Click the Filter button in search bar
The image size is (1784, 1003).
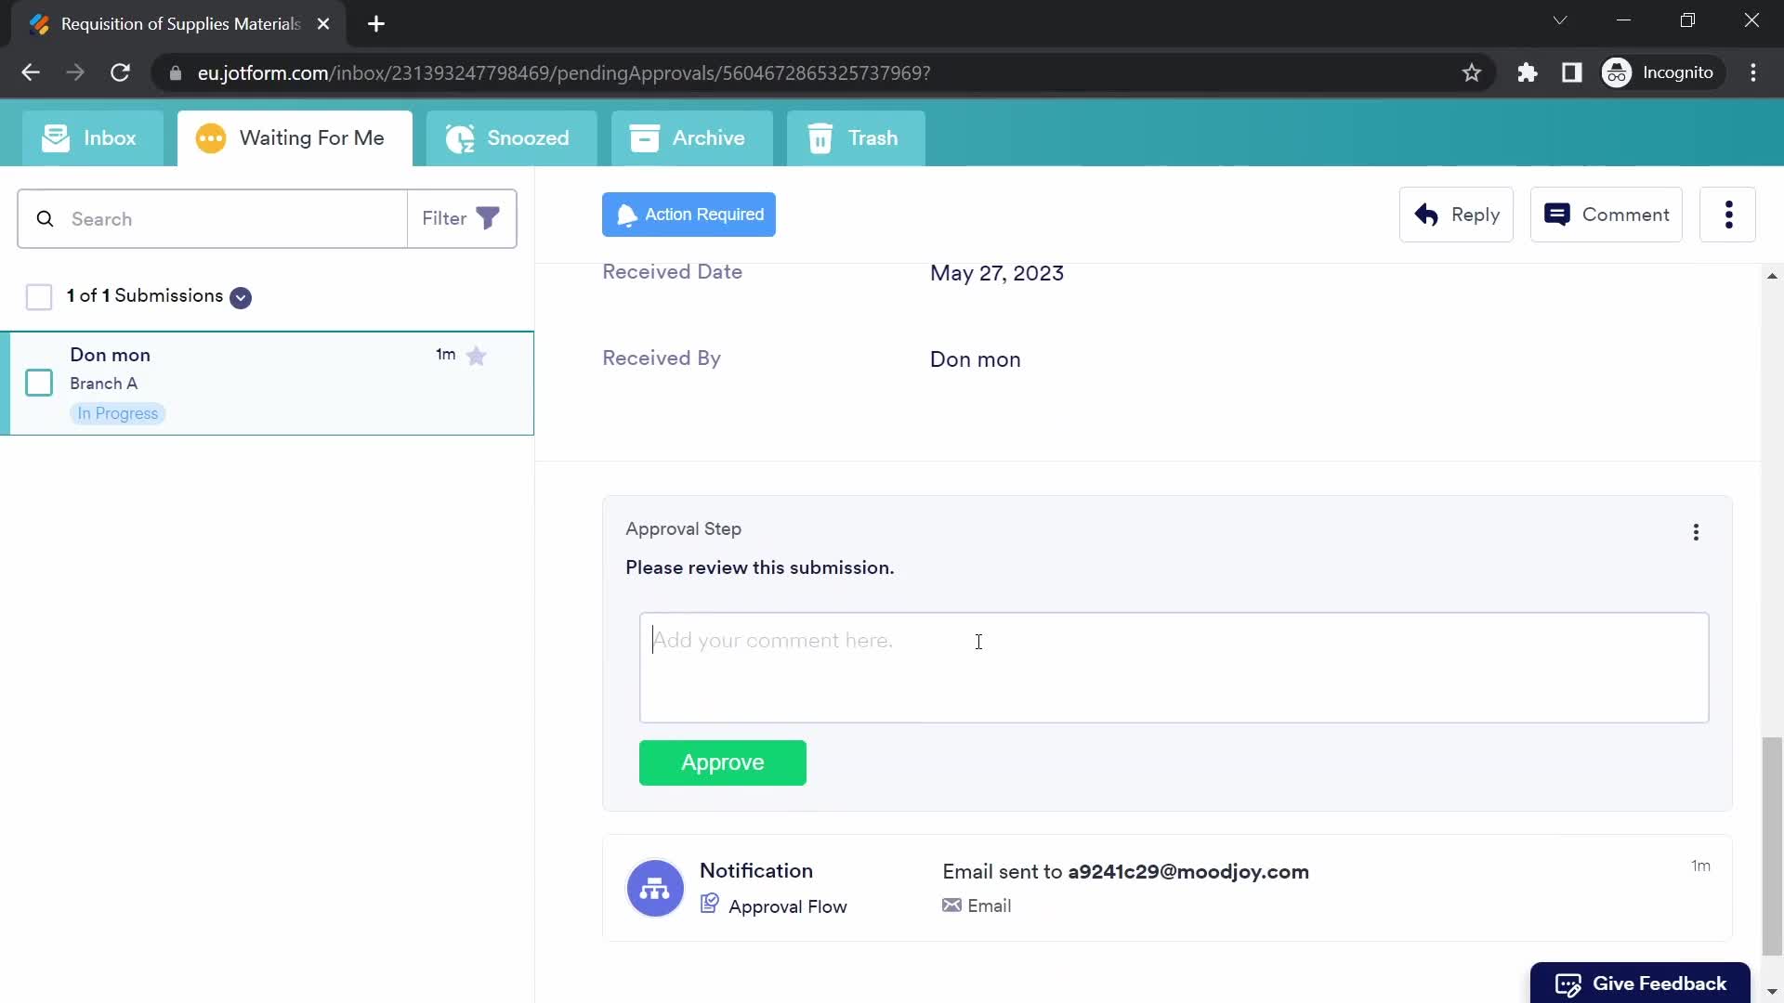tap(461, 218)
